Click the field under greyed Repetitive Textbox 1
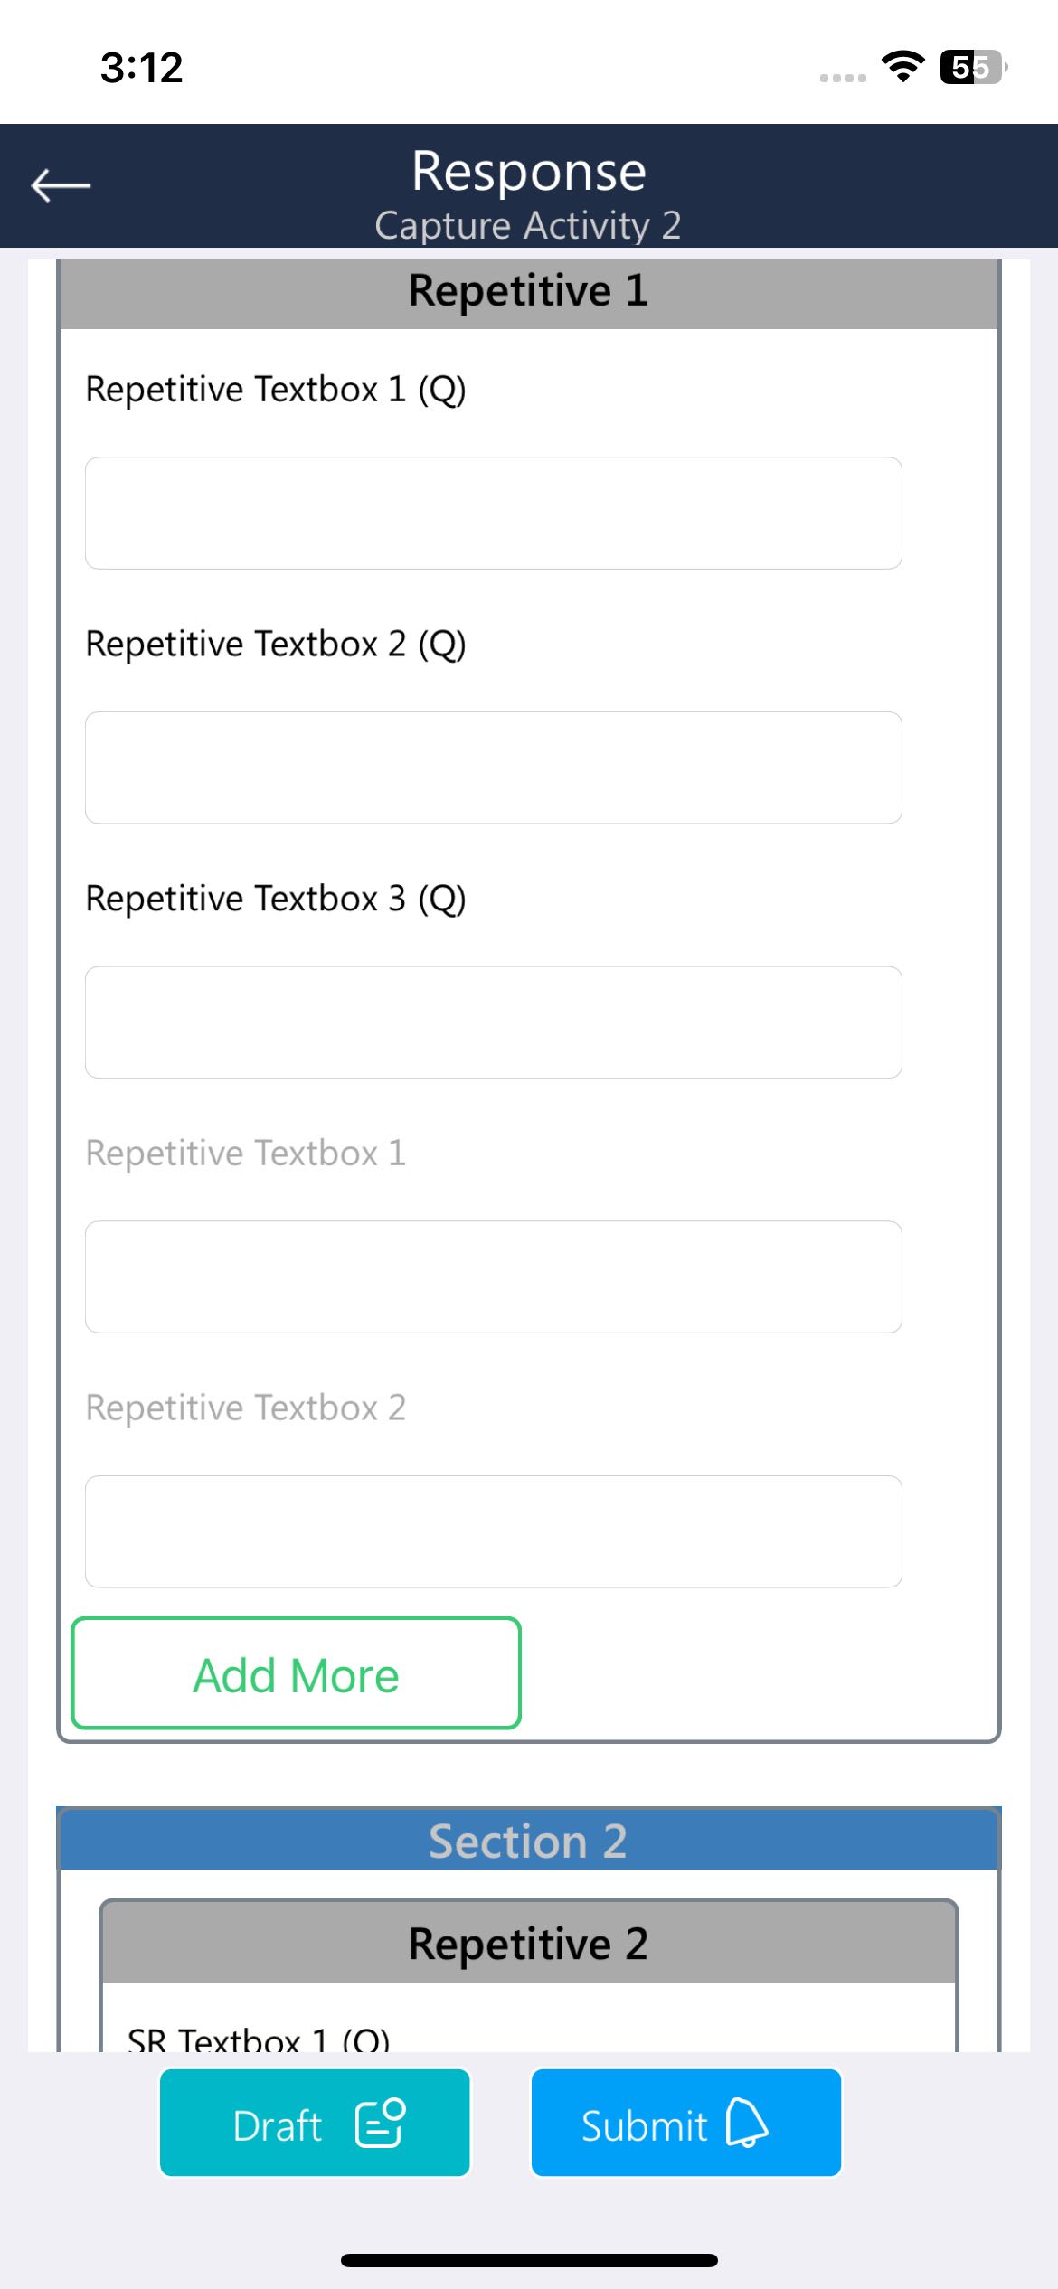Viewport: 1058px width, 2289px height. click(x=493, y=1276)
